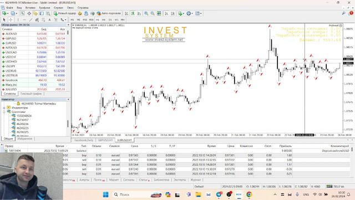
Task: Select the text label tool
Action: click(x=55, y=20)
